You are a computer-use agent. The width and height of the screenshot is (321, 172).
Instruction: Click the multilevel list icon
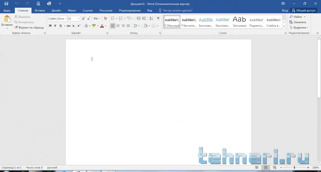pos(129,18)
